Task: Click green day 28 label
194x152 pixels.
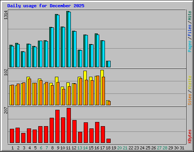Action: [x=165, y=148]
